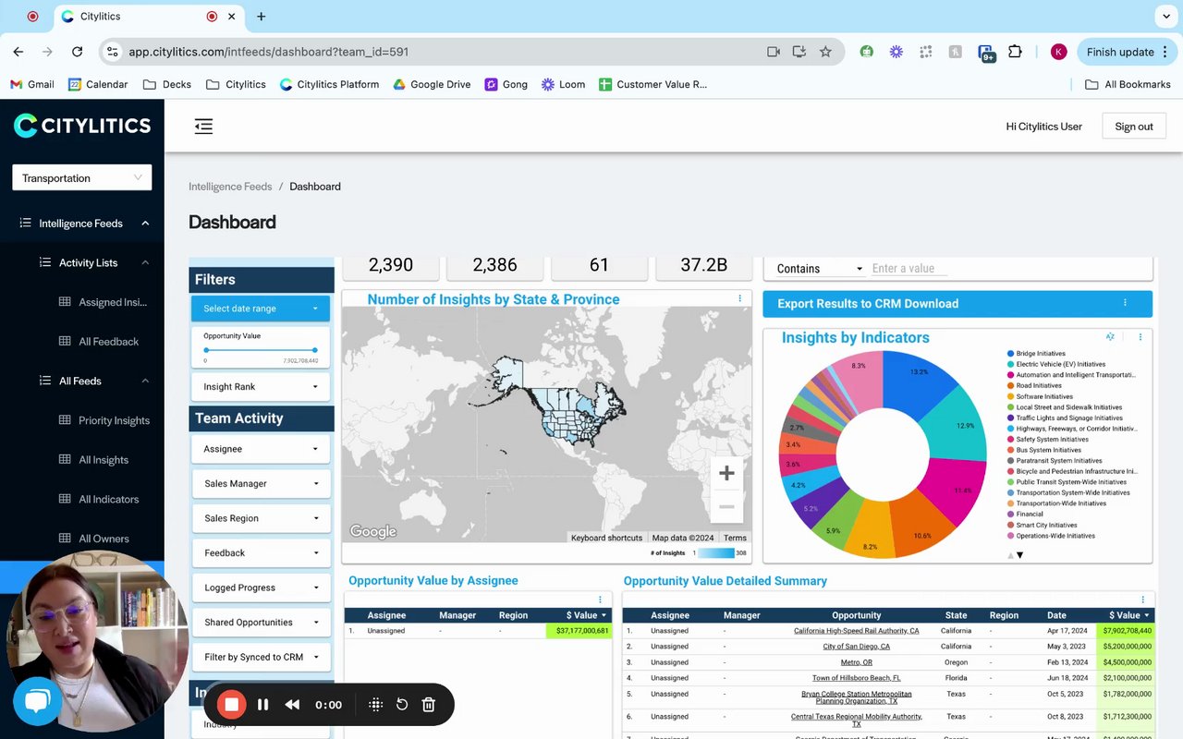Screen dimensions: 1183x739
Task: Open the chat widget bubble
Action: (x=37, y=702)
